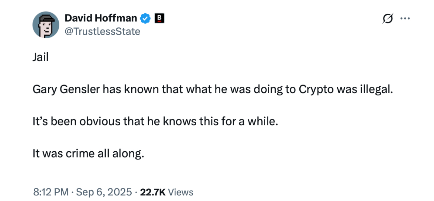434x201 pixels.
Task: Click the sentence starting "It's been obvious"
Action: (x=155, y=122)
